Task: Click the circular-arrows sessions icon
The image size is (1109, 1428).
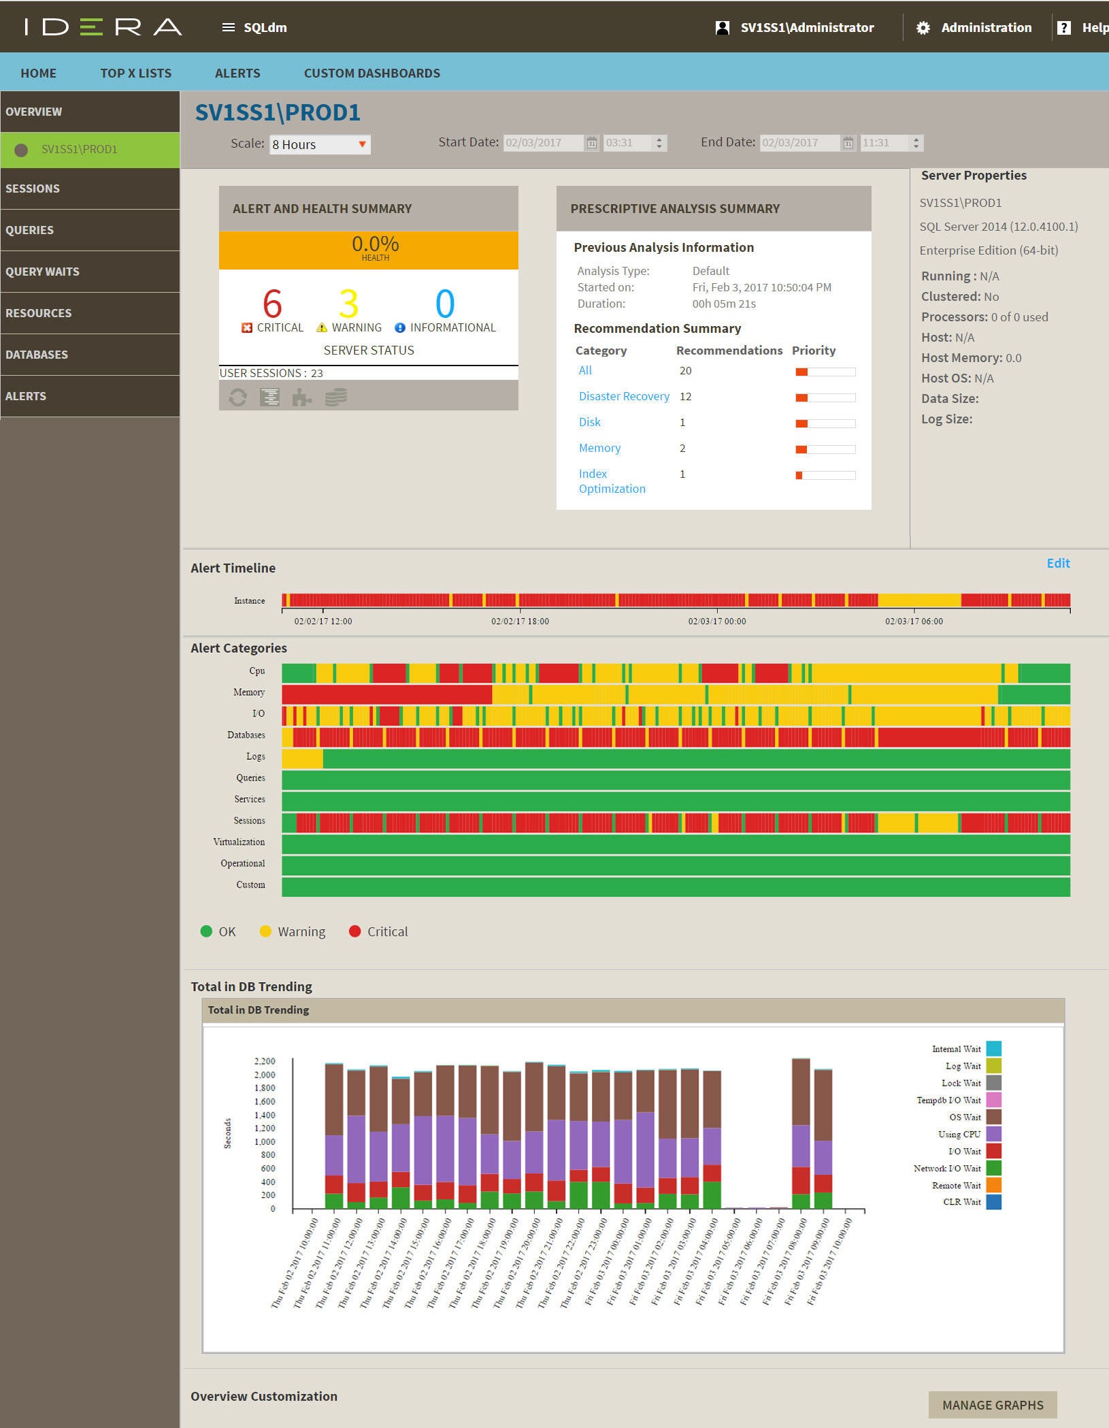Action: tap(237, 397)
